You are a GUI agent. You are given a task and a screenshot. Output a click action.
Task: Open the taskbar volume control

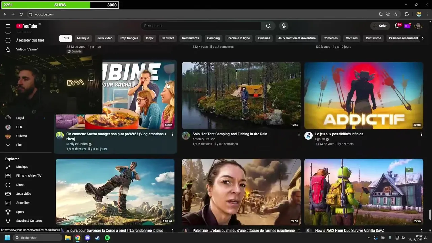click(403, 238)
